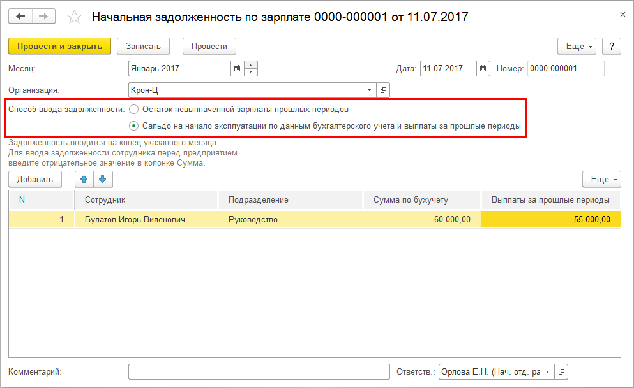Click the Комментарий input field

[259, 372]
